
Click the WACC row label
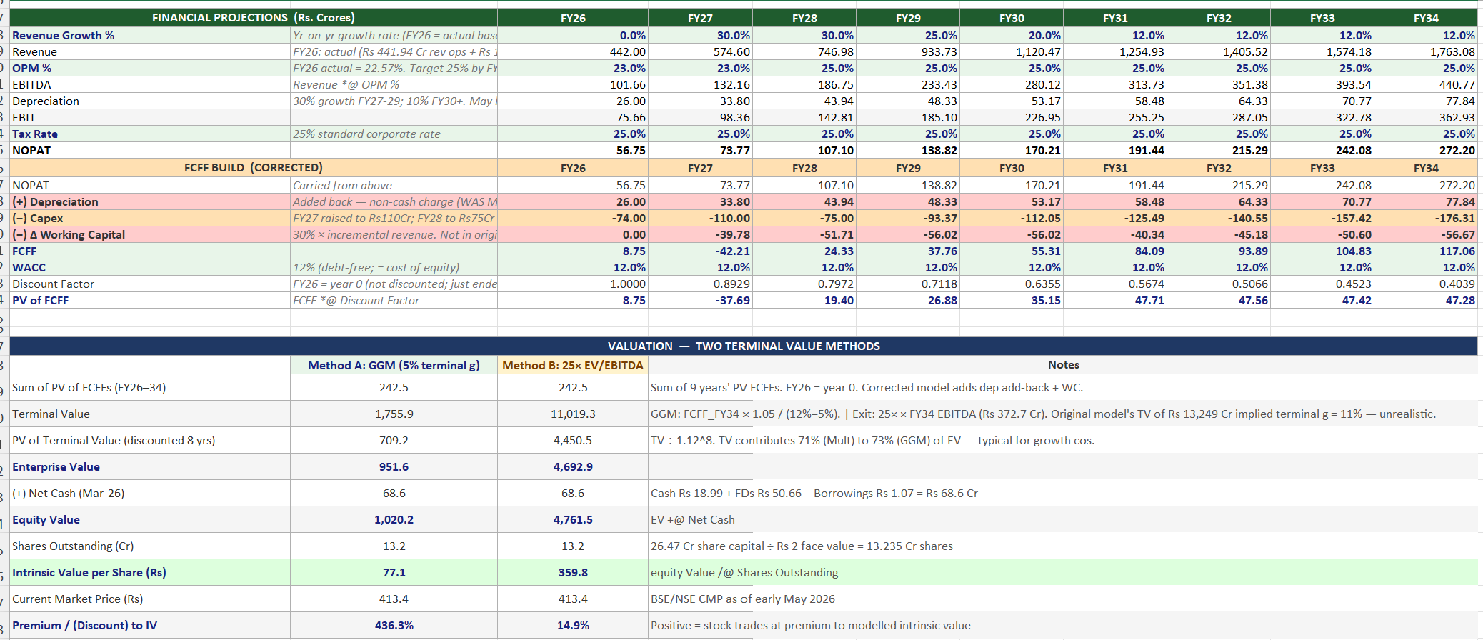coord(29,267)
